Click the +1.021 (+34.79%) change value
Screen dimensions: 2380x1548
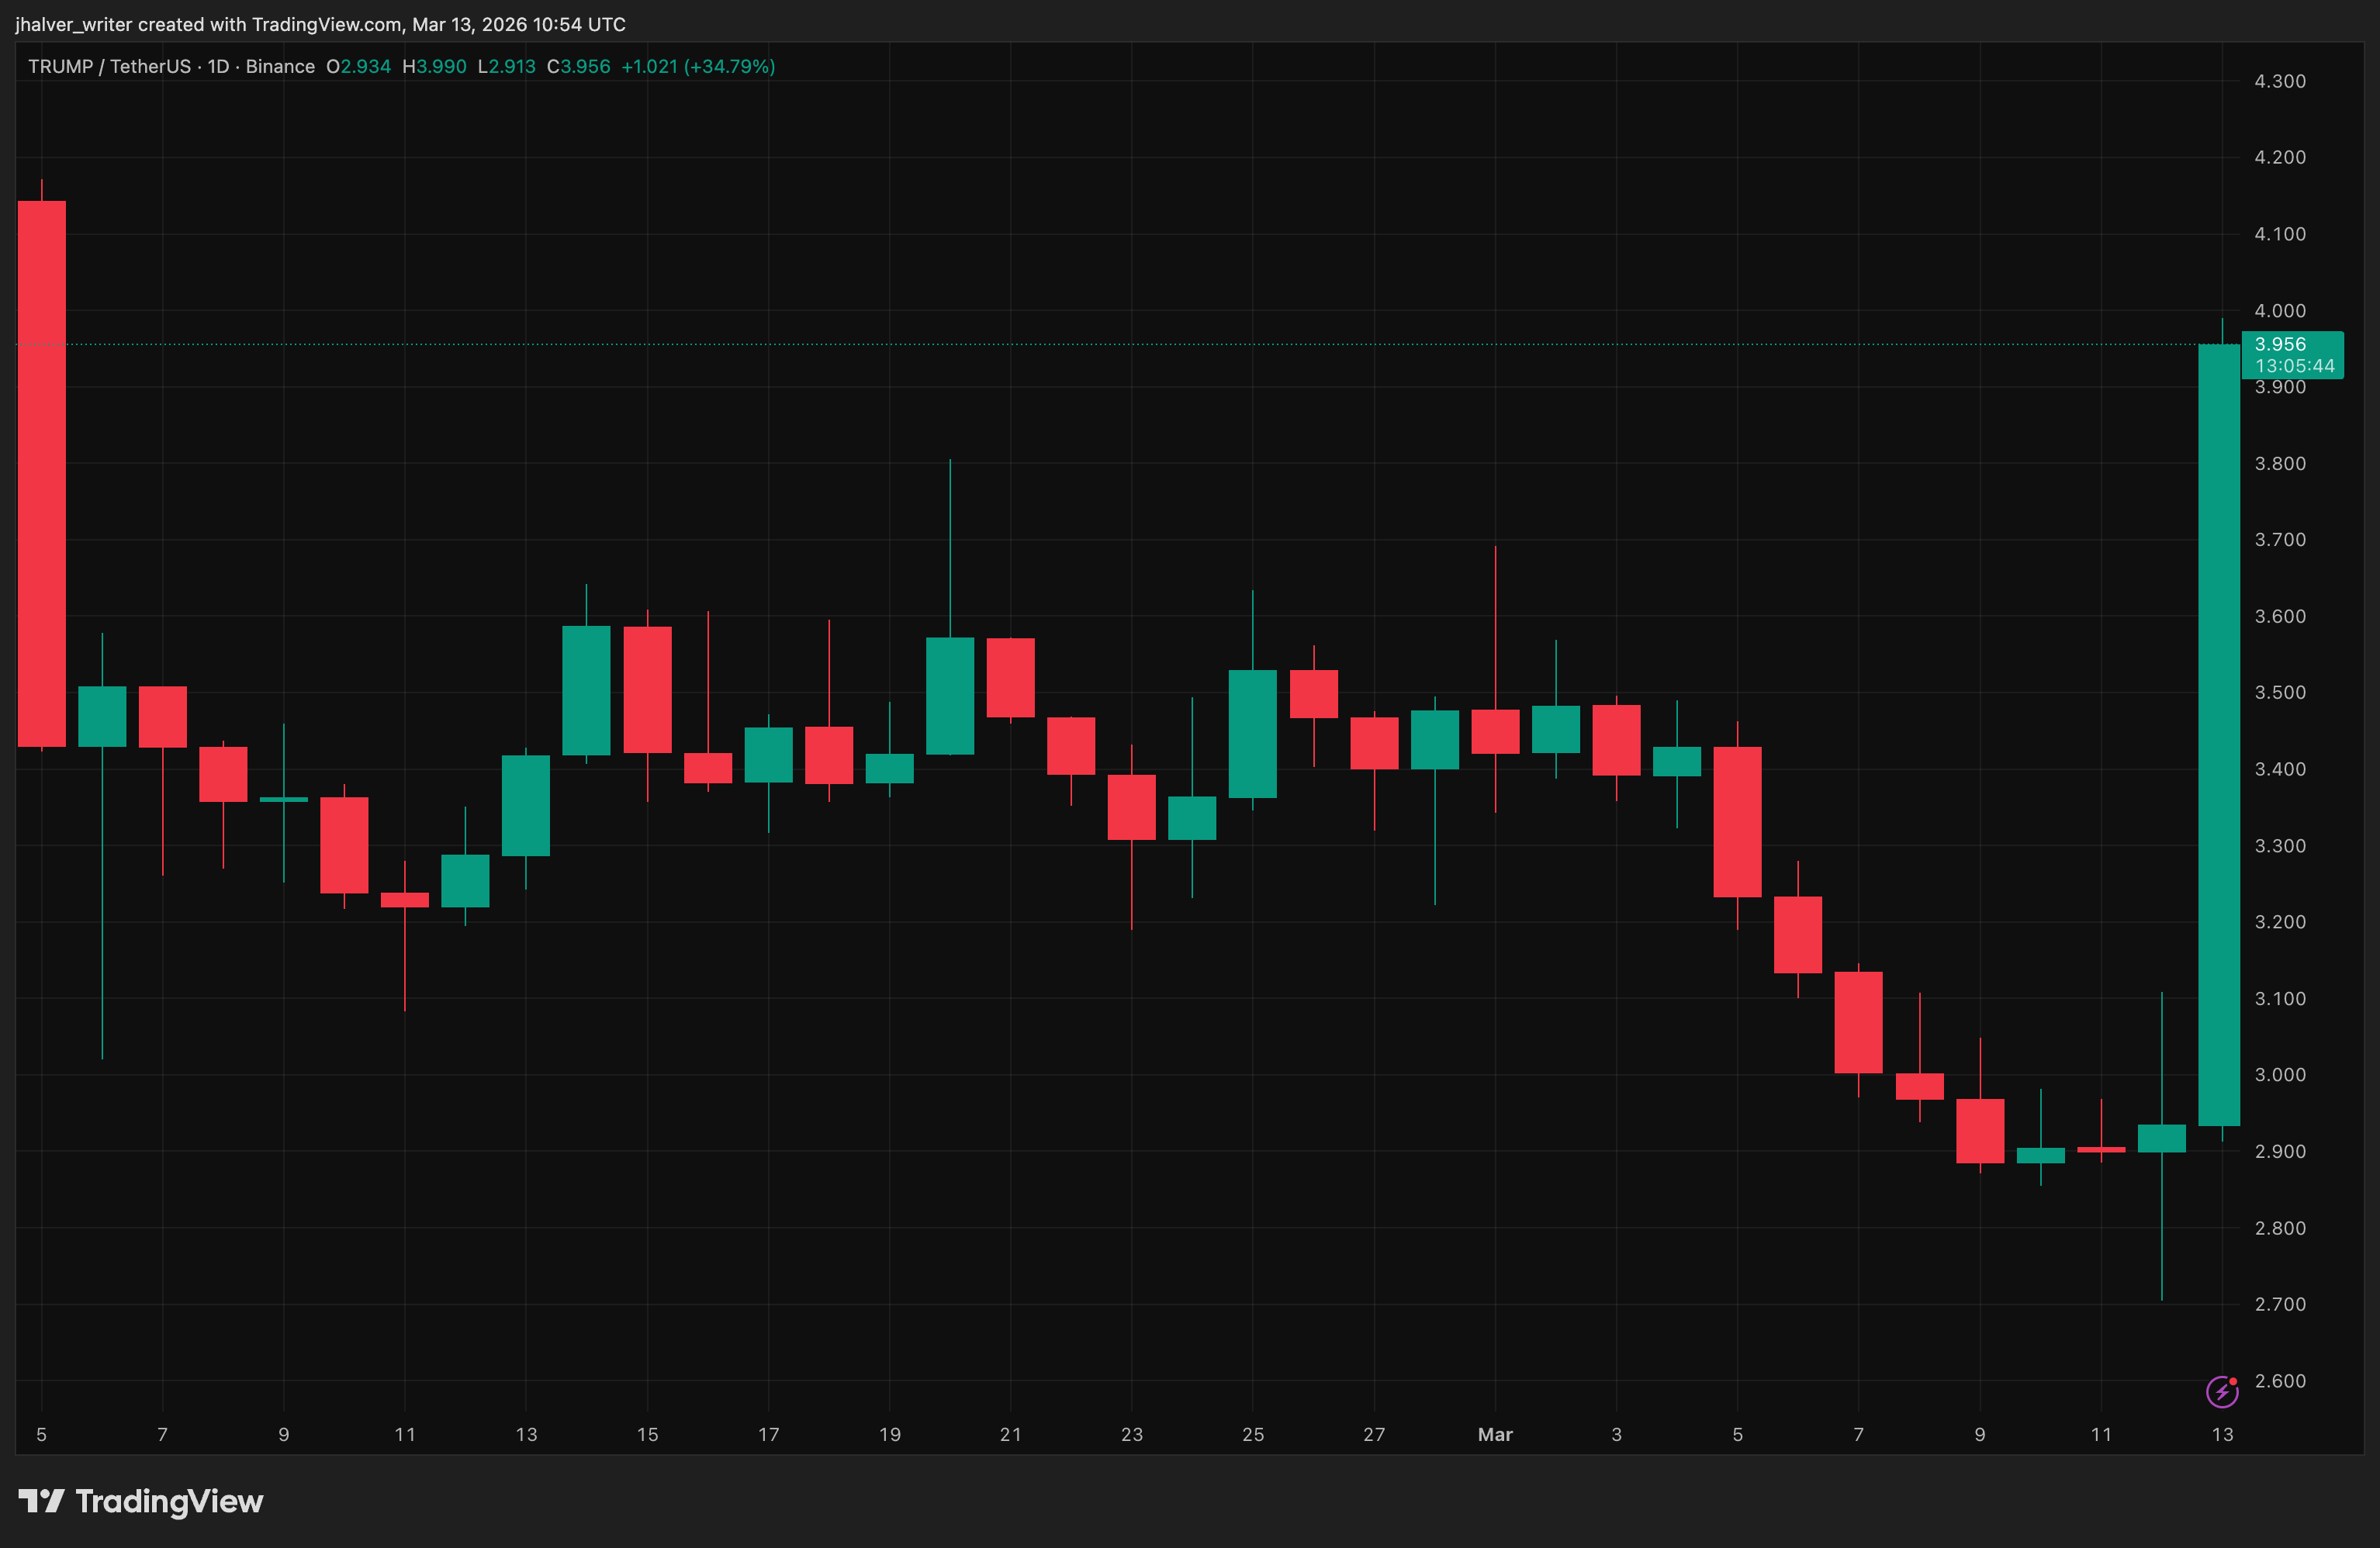[698, 66]
